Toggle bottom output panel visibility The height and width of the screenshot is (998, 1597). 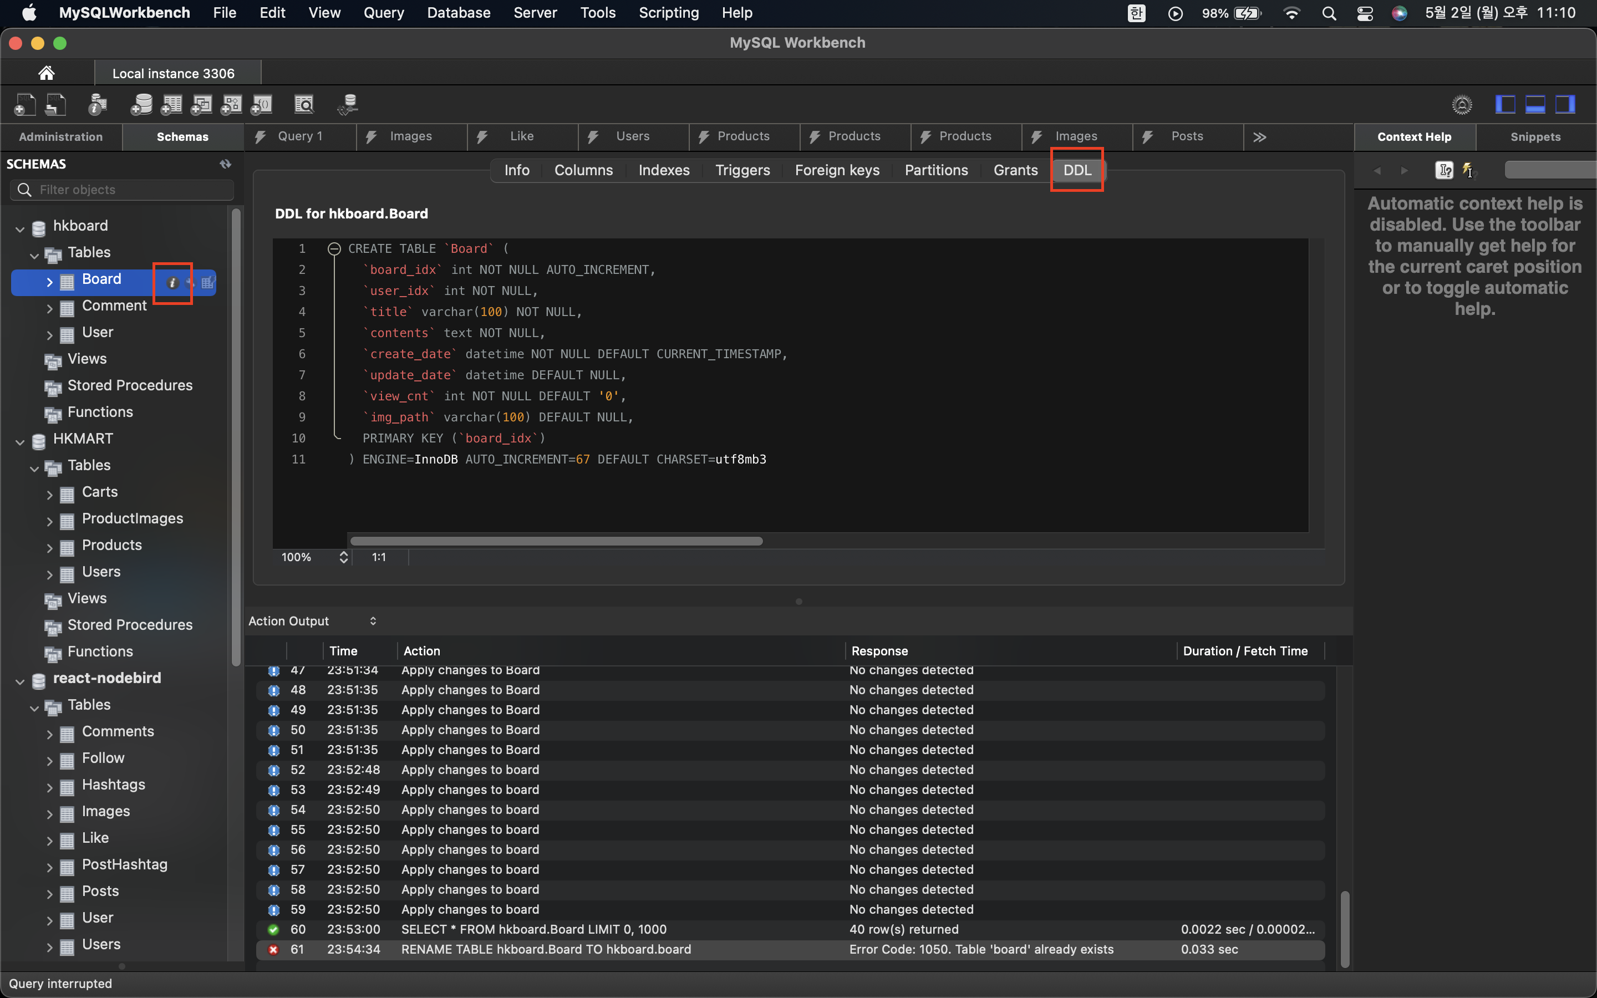[x=1535, y=104]
